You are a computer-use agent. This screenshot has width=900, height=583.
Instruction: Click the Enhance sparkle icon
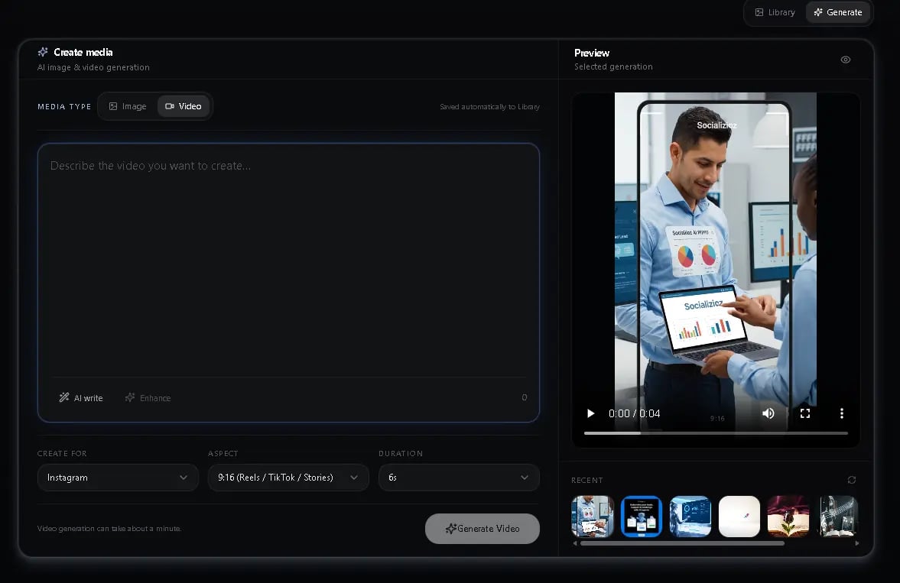point(130,397)
